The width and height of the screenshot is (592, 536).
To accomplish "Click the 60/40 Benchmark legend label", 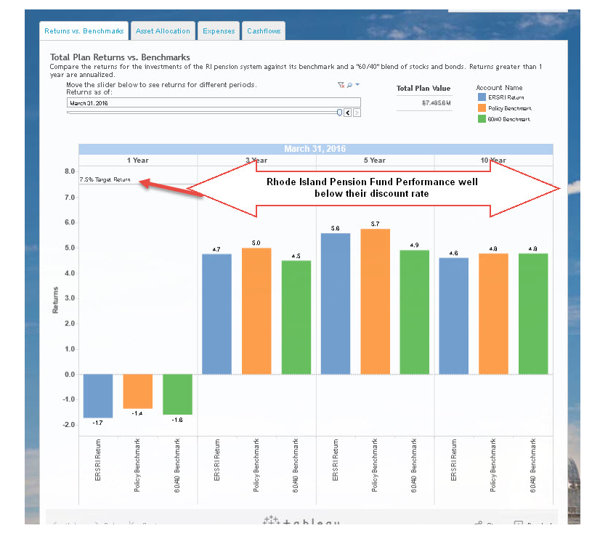I will (x=509, y=119).
